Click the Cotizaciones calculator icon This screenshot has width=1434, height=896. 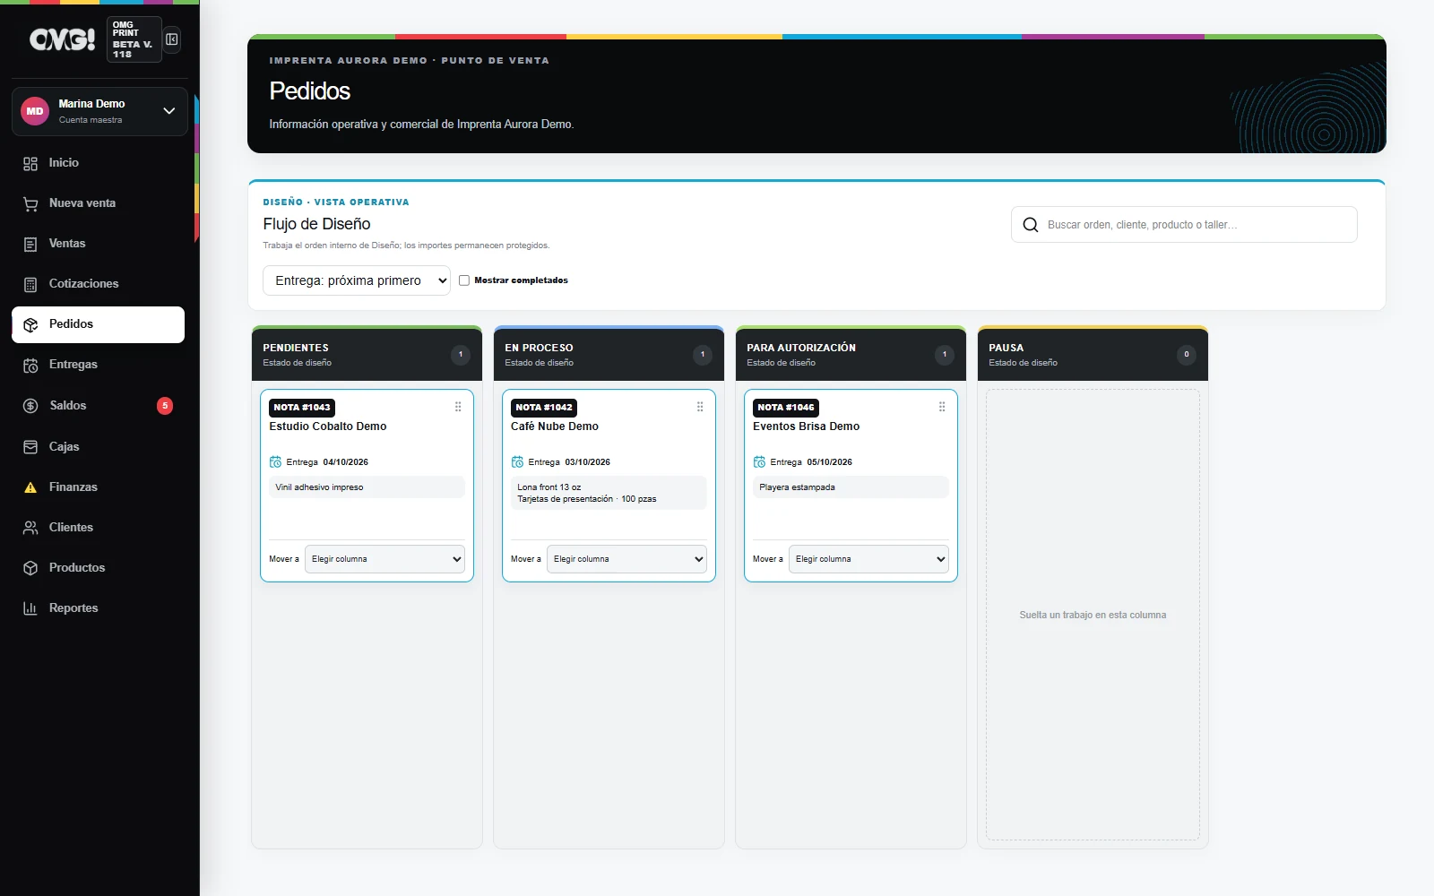pos(30,284)
